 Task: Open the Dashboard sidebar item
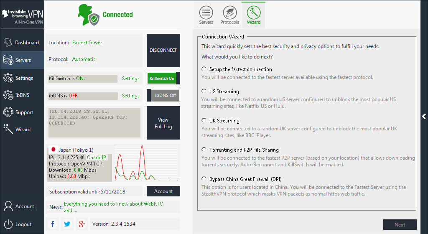[x=22, y=43]
